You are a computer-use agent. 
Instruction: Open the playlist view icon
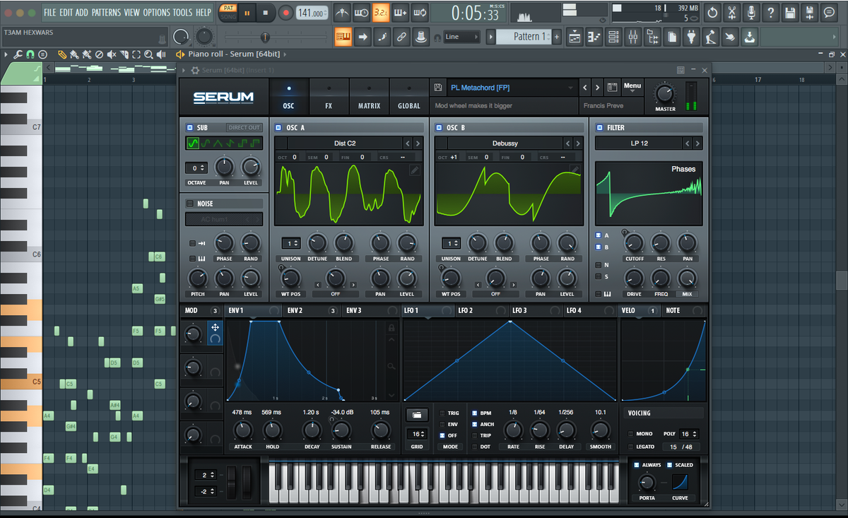pos(575,37)
